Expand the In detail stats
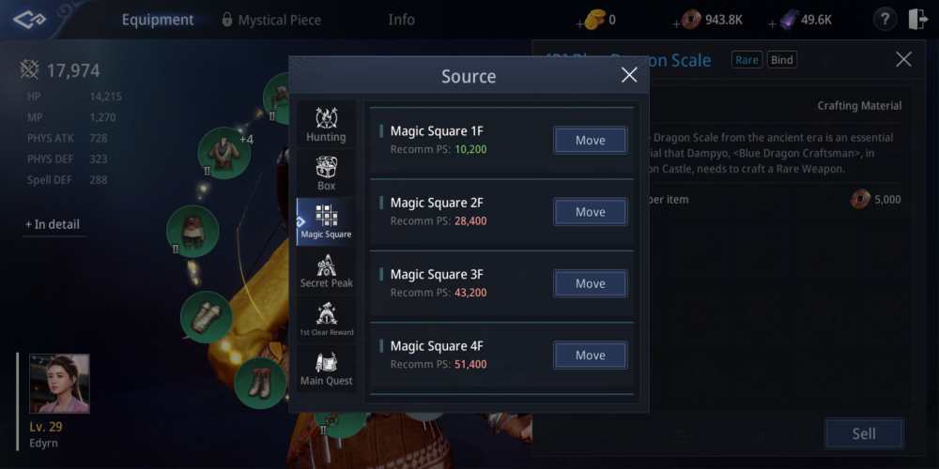 click(x=53, y=224)
